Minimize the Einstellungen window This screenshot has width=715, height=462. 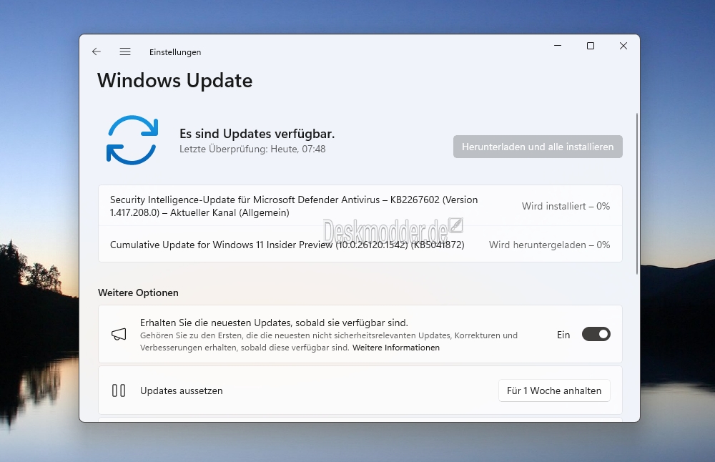[558, 46]
